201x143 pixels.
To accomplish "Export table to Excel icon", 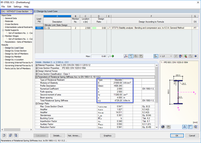I will tap(186, 56).
